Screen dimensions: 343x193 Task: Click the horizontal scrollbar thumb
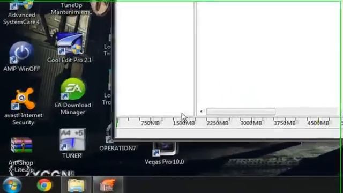click(241, 112)
